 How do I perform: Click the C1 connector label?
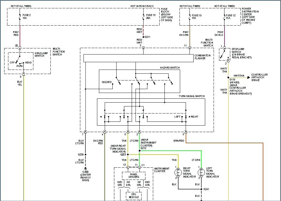coord(143,165)
